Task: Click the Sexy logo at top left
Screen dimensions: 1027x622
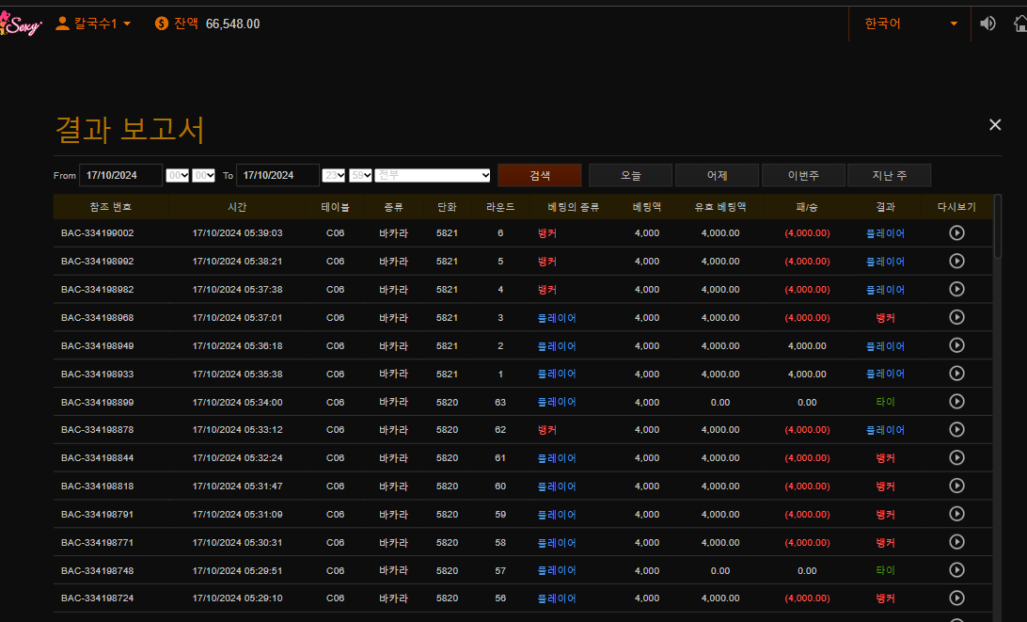Action: tap(21, 24)
